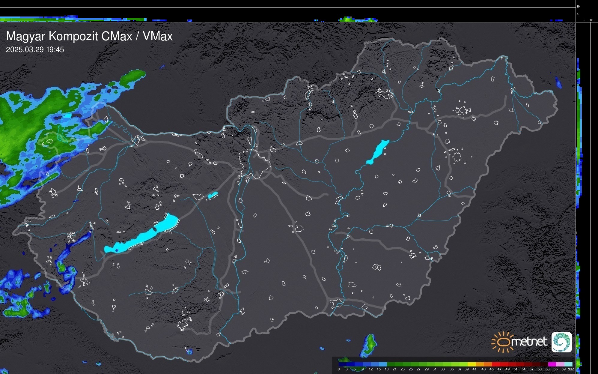Image resolution: width=598 pixels, height=374 pixels.
Task: Click the metnet text wordmark
Action: click(529, 342)
